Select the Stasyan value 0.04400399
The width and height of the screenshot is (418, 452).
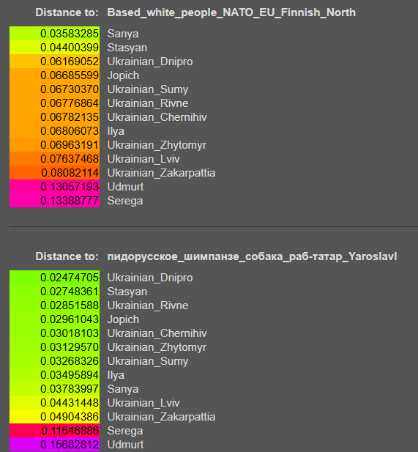(x=54, y=48)
